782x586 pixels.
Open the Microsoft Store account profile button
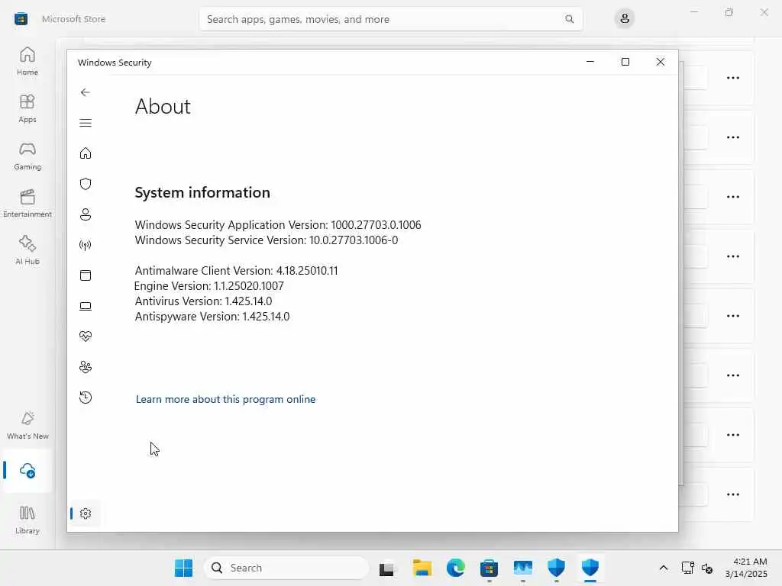[x=624, y=19]
